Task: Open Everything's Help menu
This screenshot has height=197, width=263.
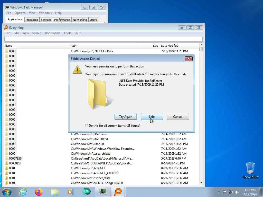Action: [78, 33]
